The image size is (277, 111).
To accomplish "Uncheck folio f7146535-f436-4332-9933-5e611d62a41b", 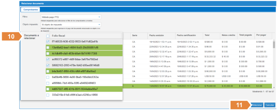I will pyautogui.click(x=48, y=42).
